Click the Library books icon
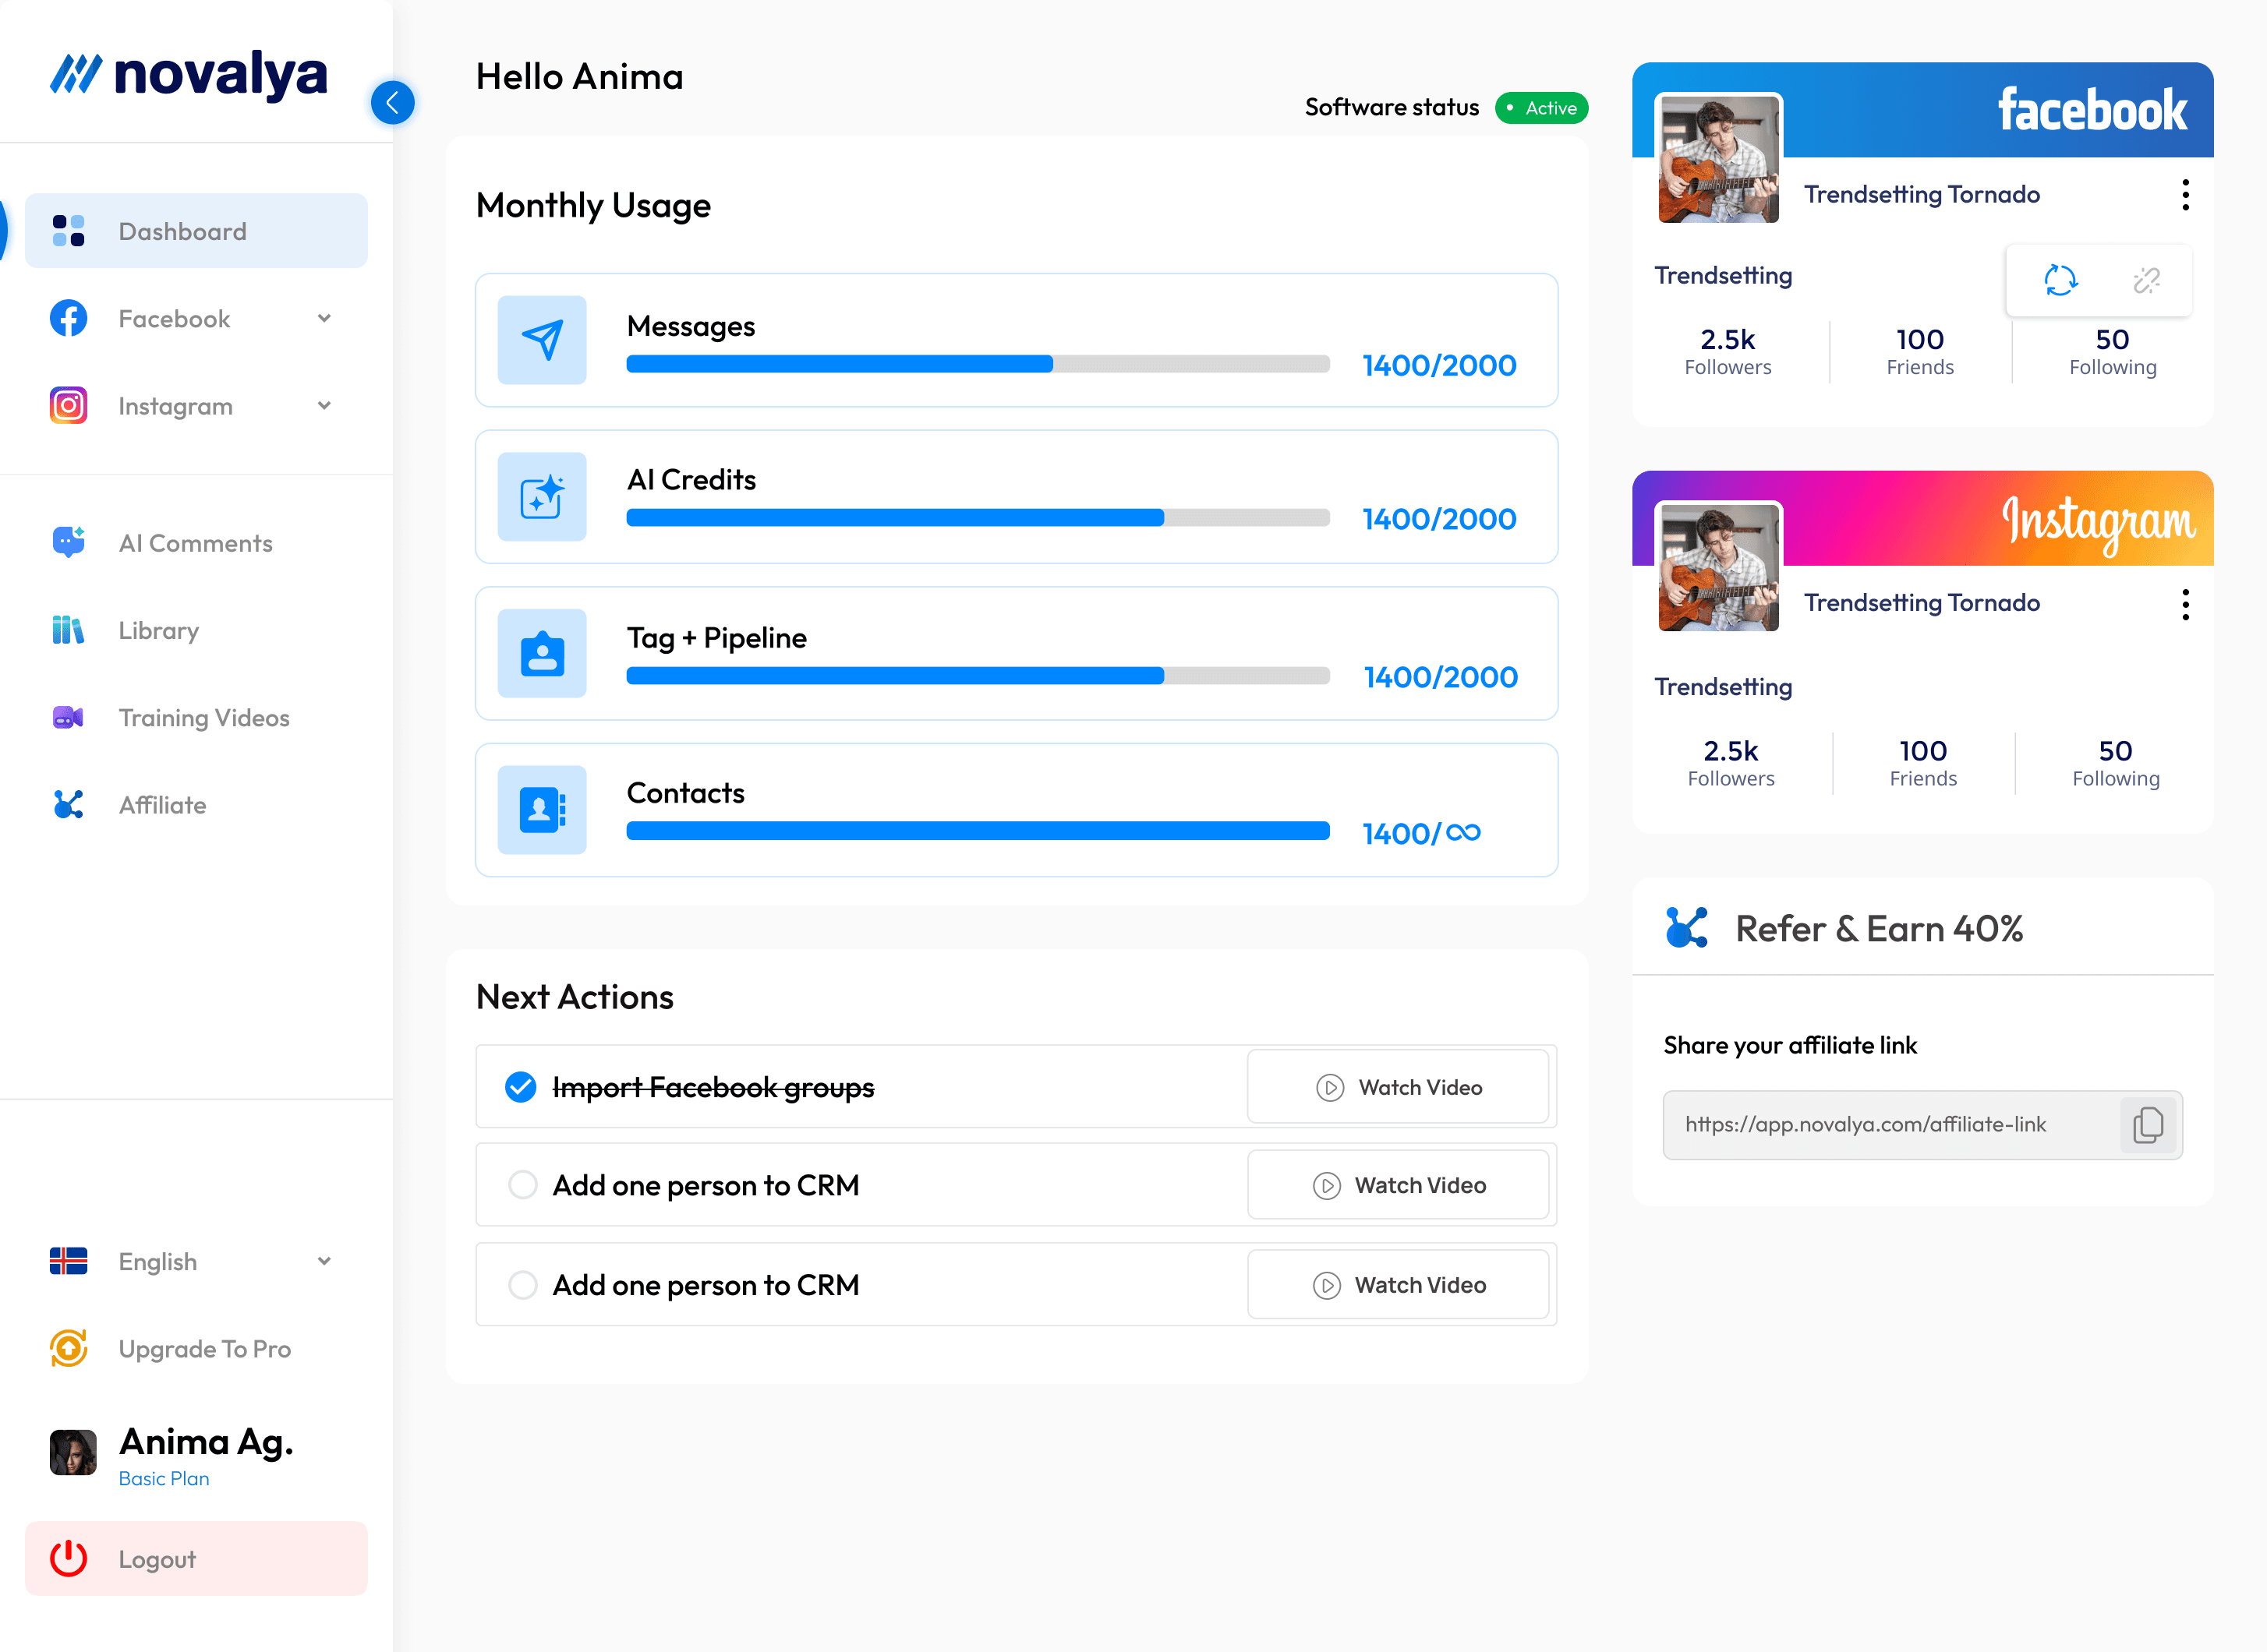The height and width of the screenshot is (1652, 2267). (x=68, y=630)
